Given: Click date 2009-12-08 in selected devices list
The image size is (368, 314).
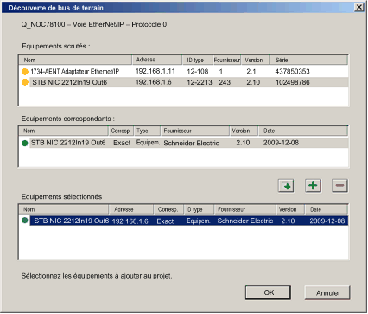Looking at the screenshot, I should 327,221.
